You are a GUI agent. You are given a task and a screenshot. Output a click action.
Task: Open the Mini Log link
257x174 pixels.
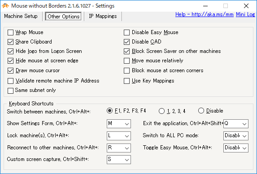pos(245,14)
